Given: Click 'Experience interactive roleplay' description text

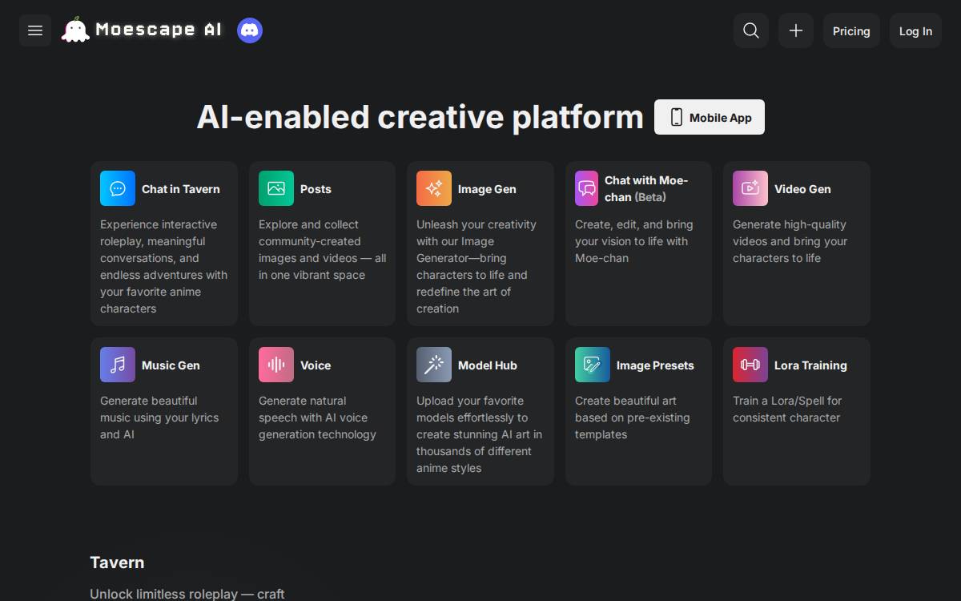Looking at the screenshot, I should coord(164,266).
